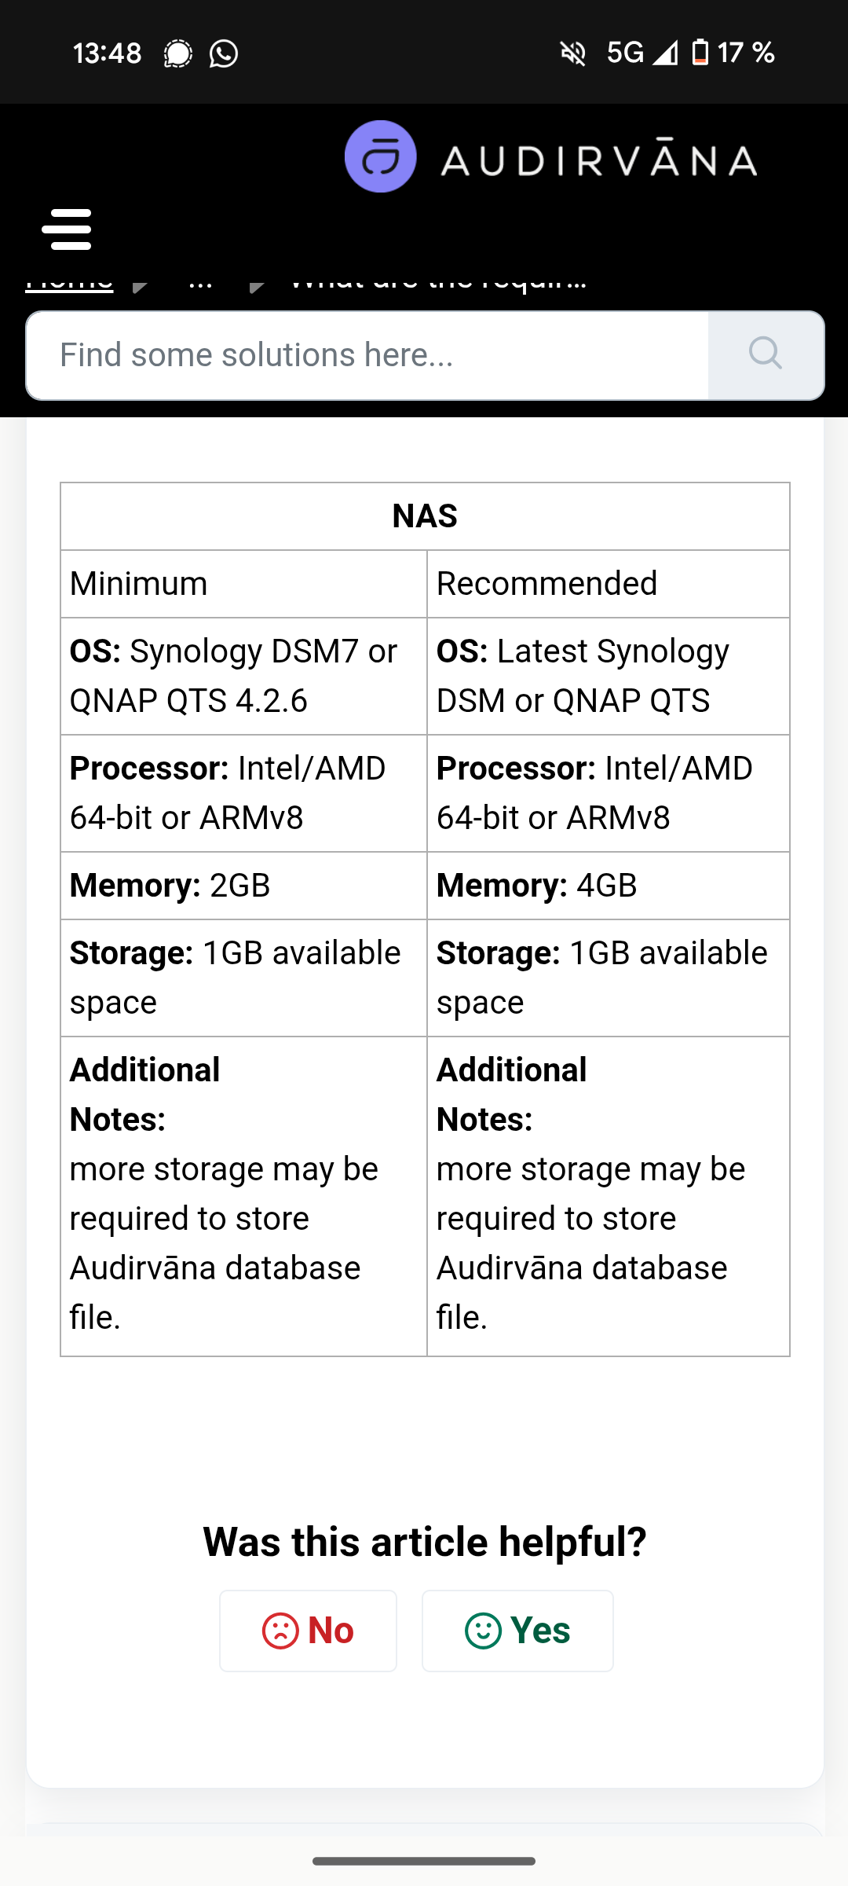Tap the 5G signal strength icon
Image resolution: width=848 pixels, height=1886 pixels.
pos(665,53)
